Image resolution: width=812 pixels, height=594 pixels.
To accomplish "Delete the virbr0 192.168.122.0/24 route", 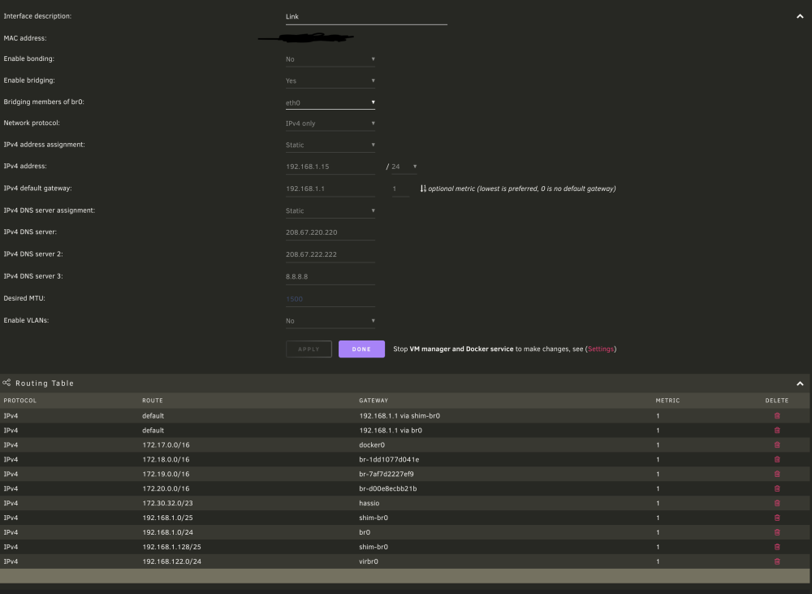I will click(777, 561).
